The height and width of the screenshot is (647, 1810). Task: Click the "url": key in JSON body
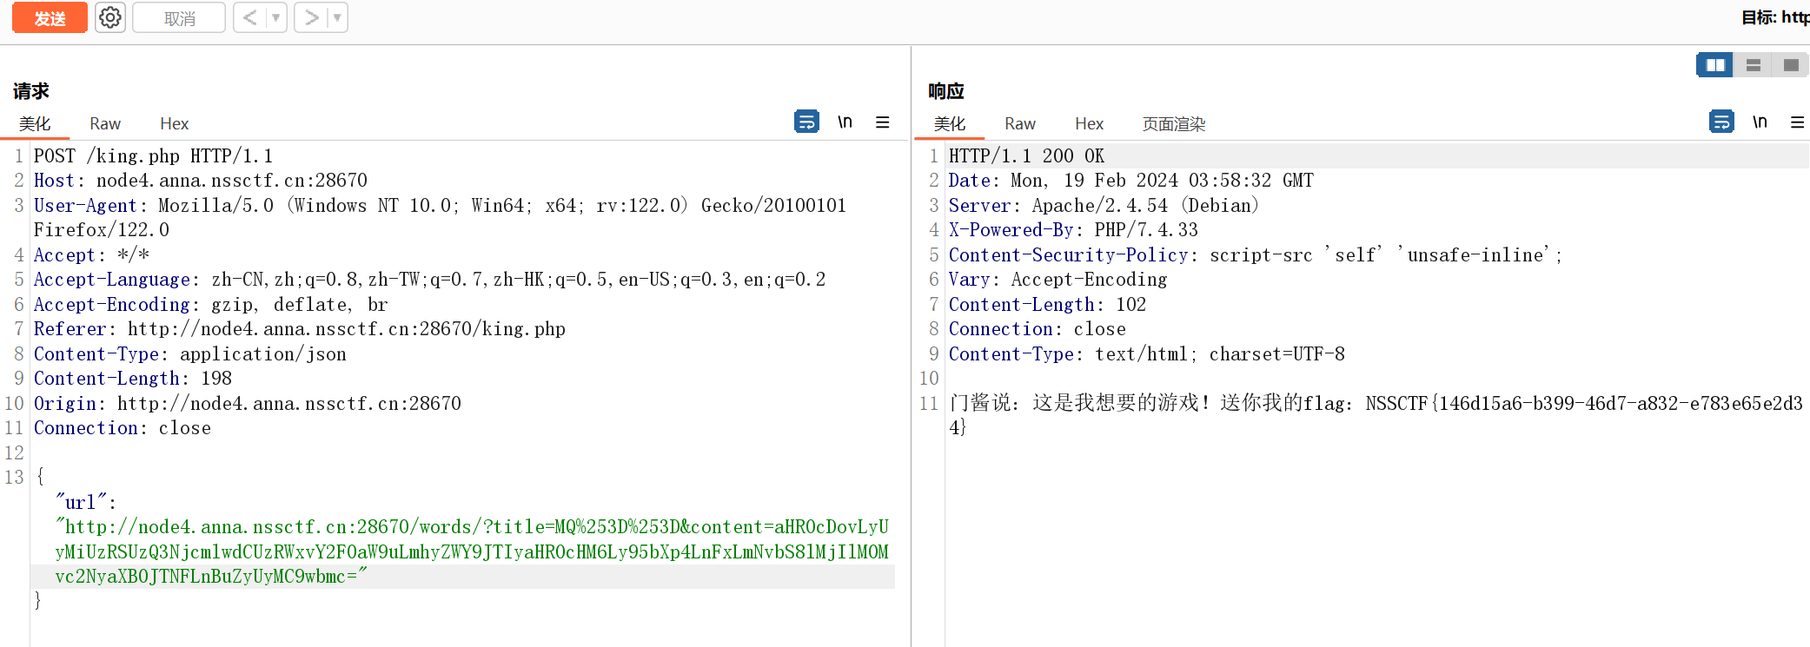coord(85,502)
